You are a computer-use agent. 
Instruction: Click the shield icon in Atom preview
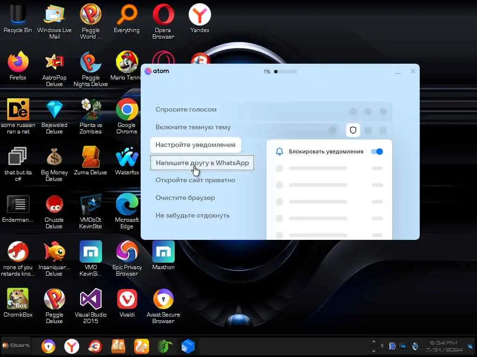[353, 130]
